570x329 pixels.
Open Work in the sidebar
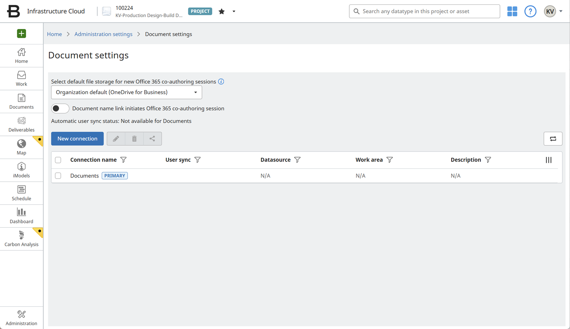pyautogui.click(x=22, y=79)
